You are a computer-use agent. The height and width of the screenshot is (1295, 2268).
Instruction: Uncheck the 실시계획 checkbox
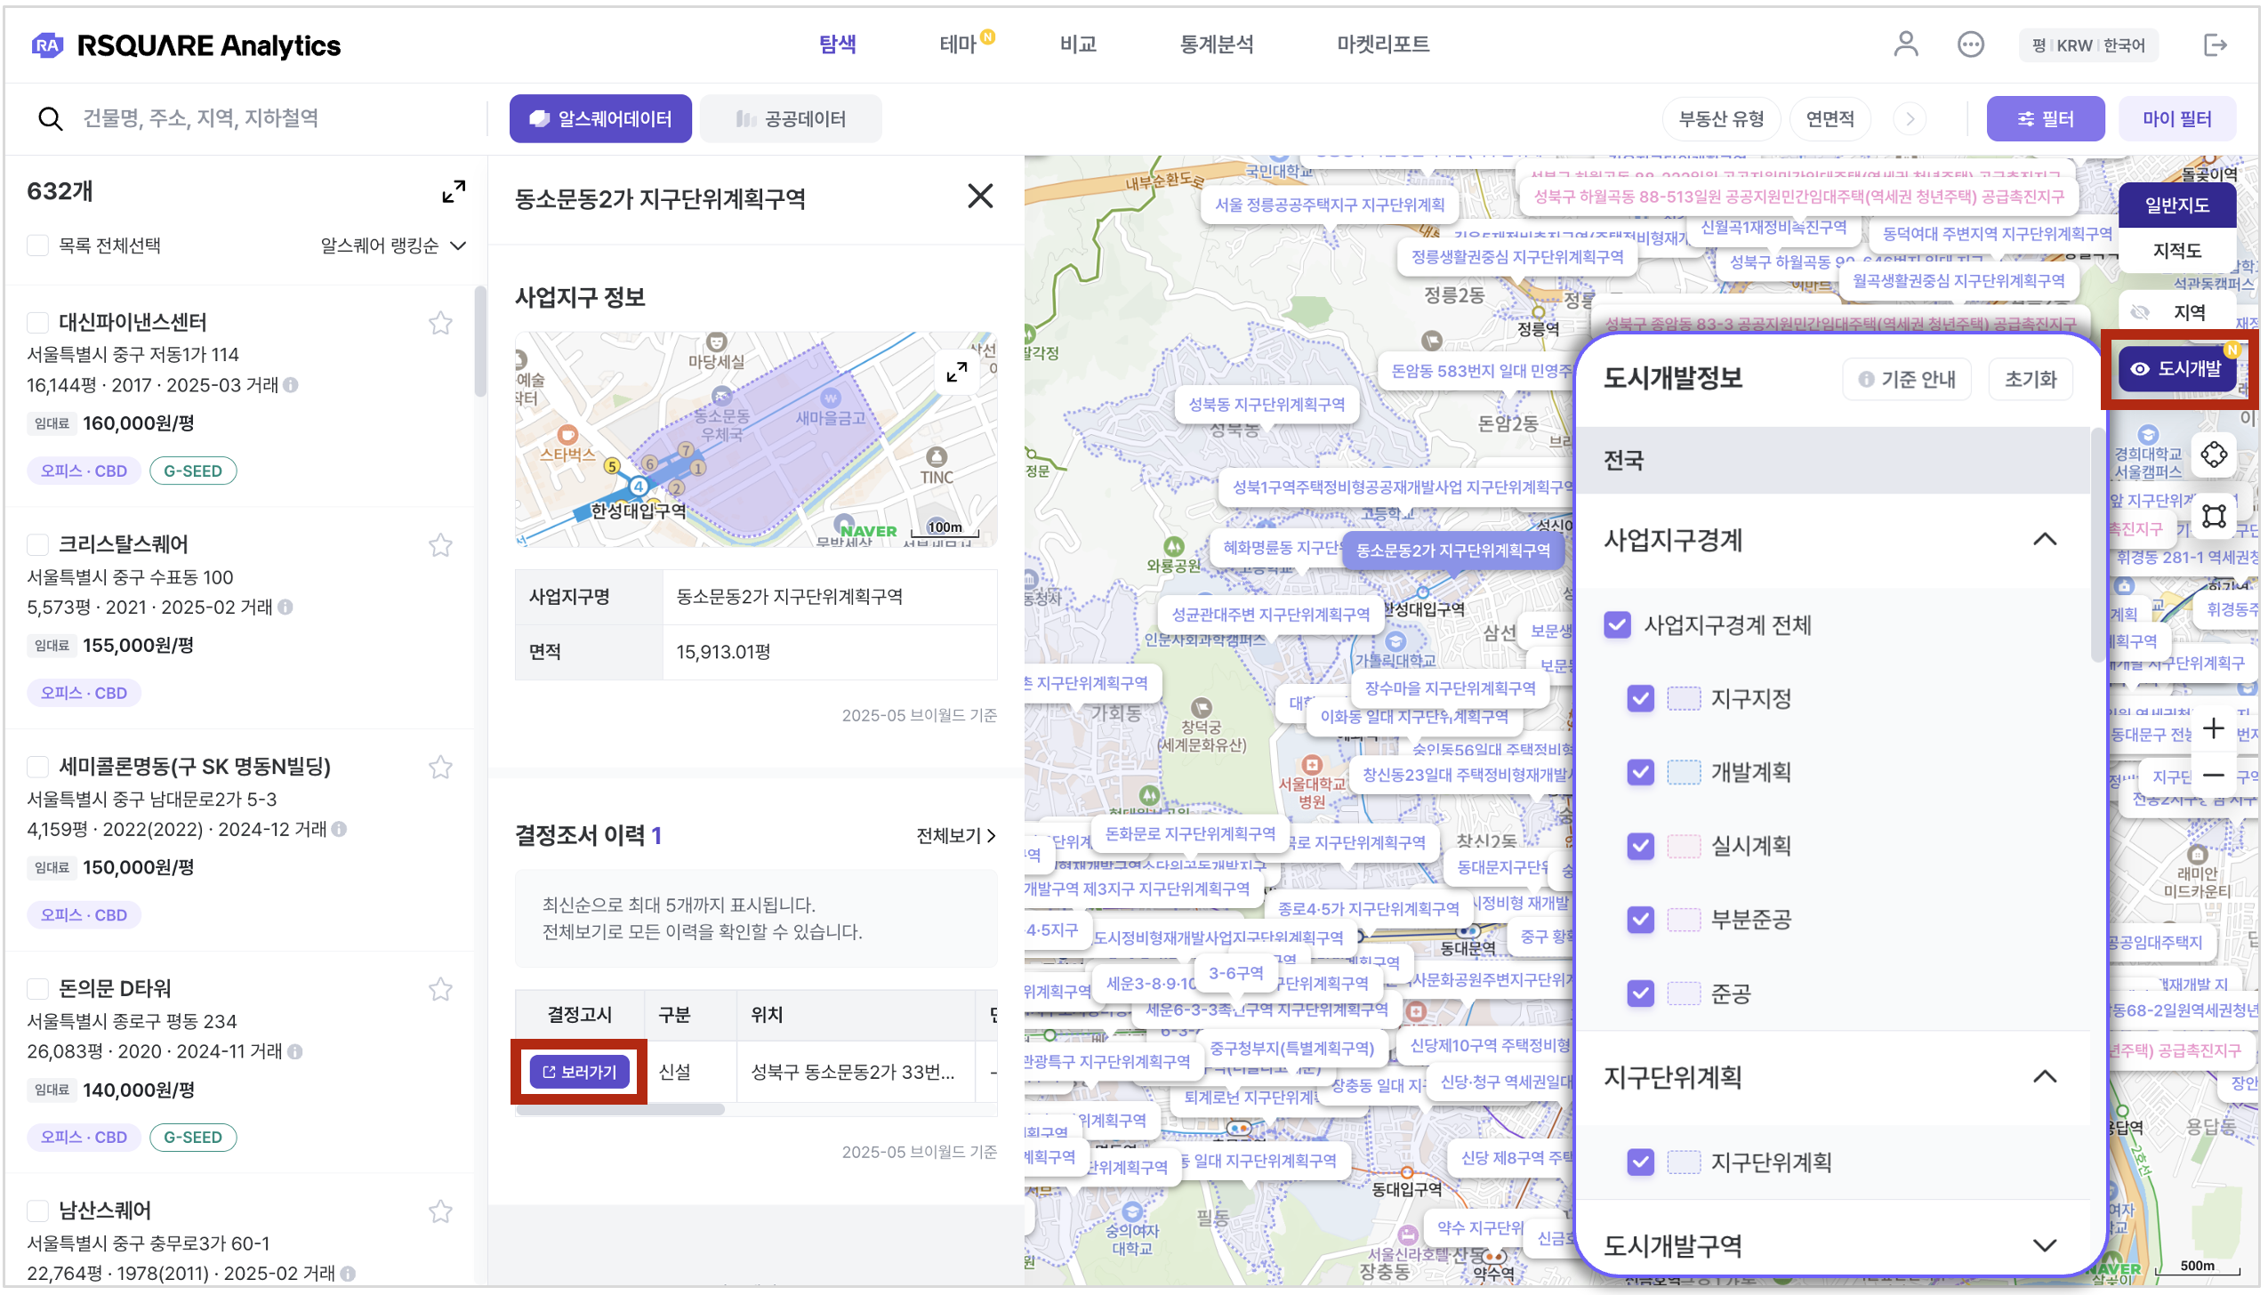coord(1640,845)
